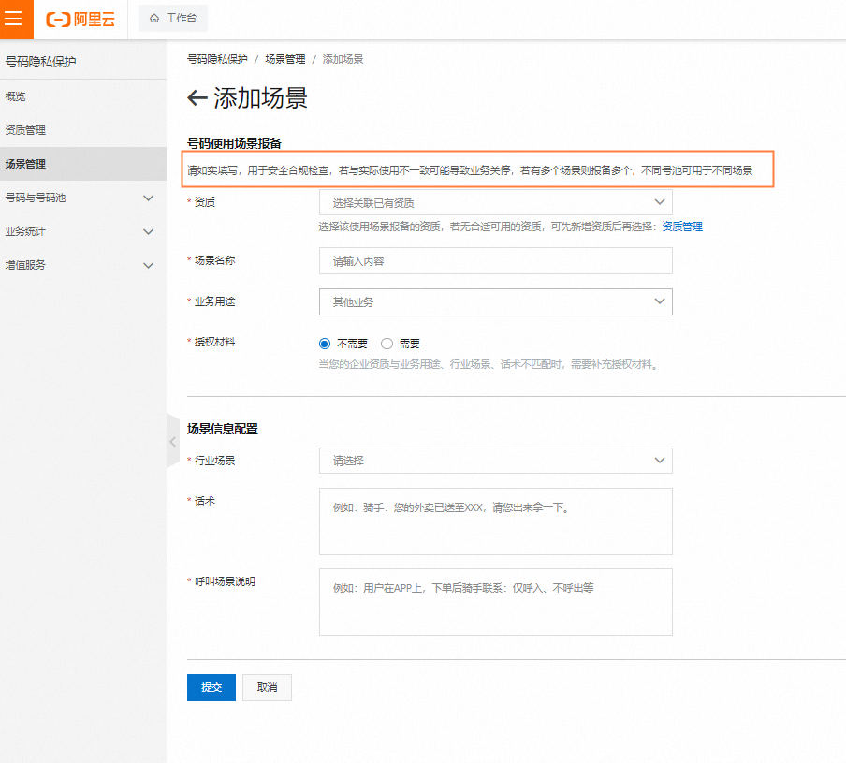Click the 取消 button

267,687
